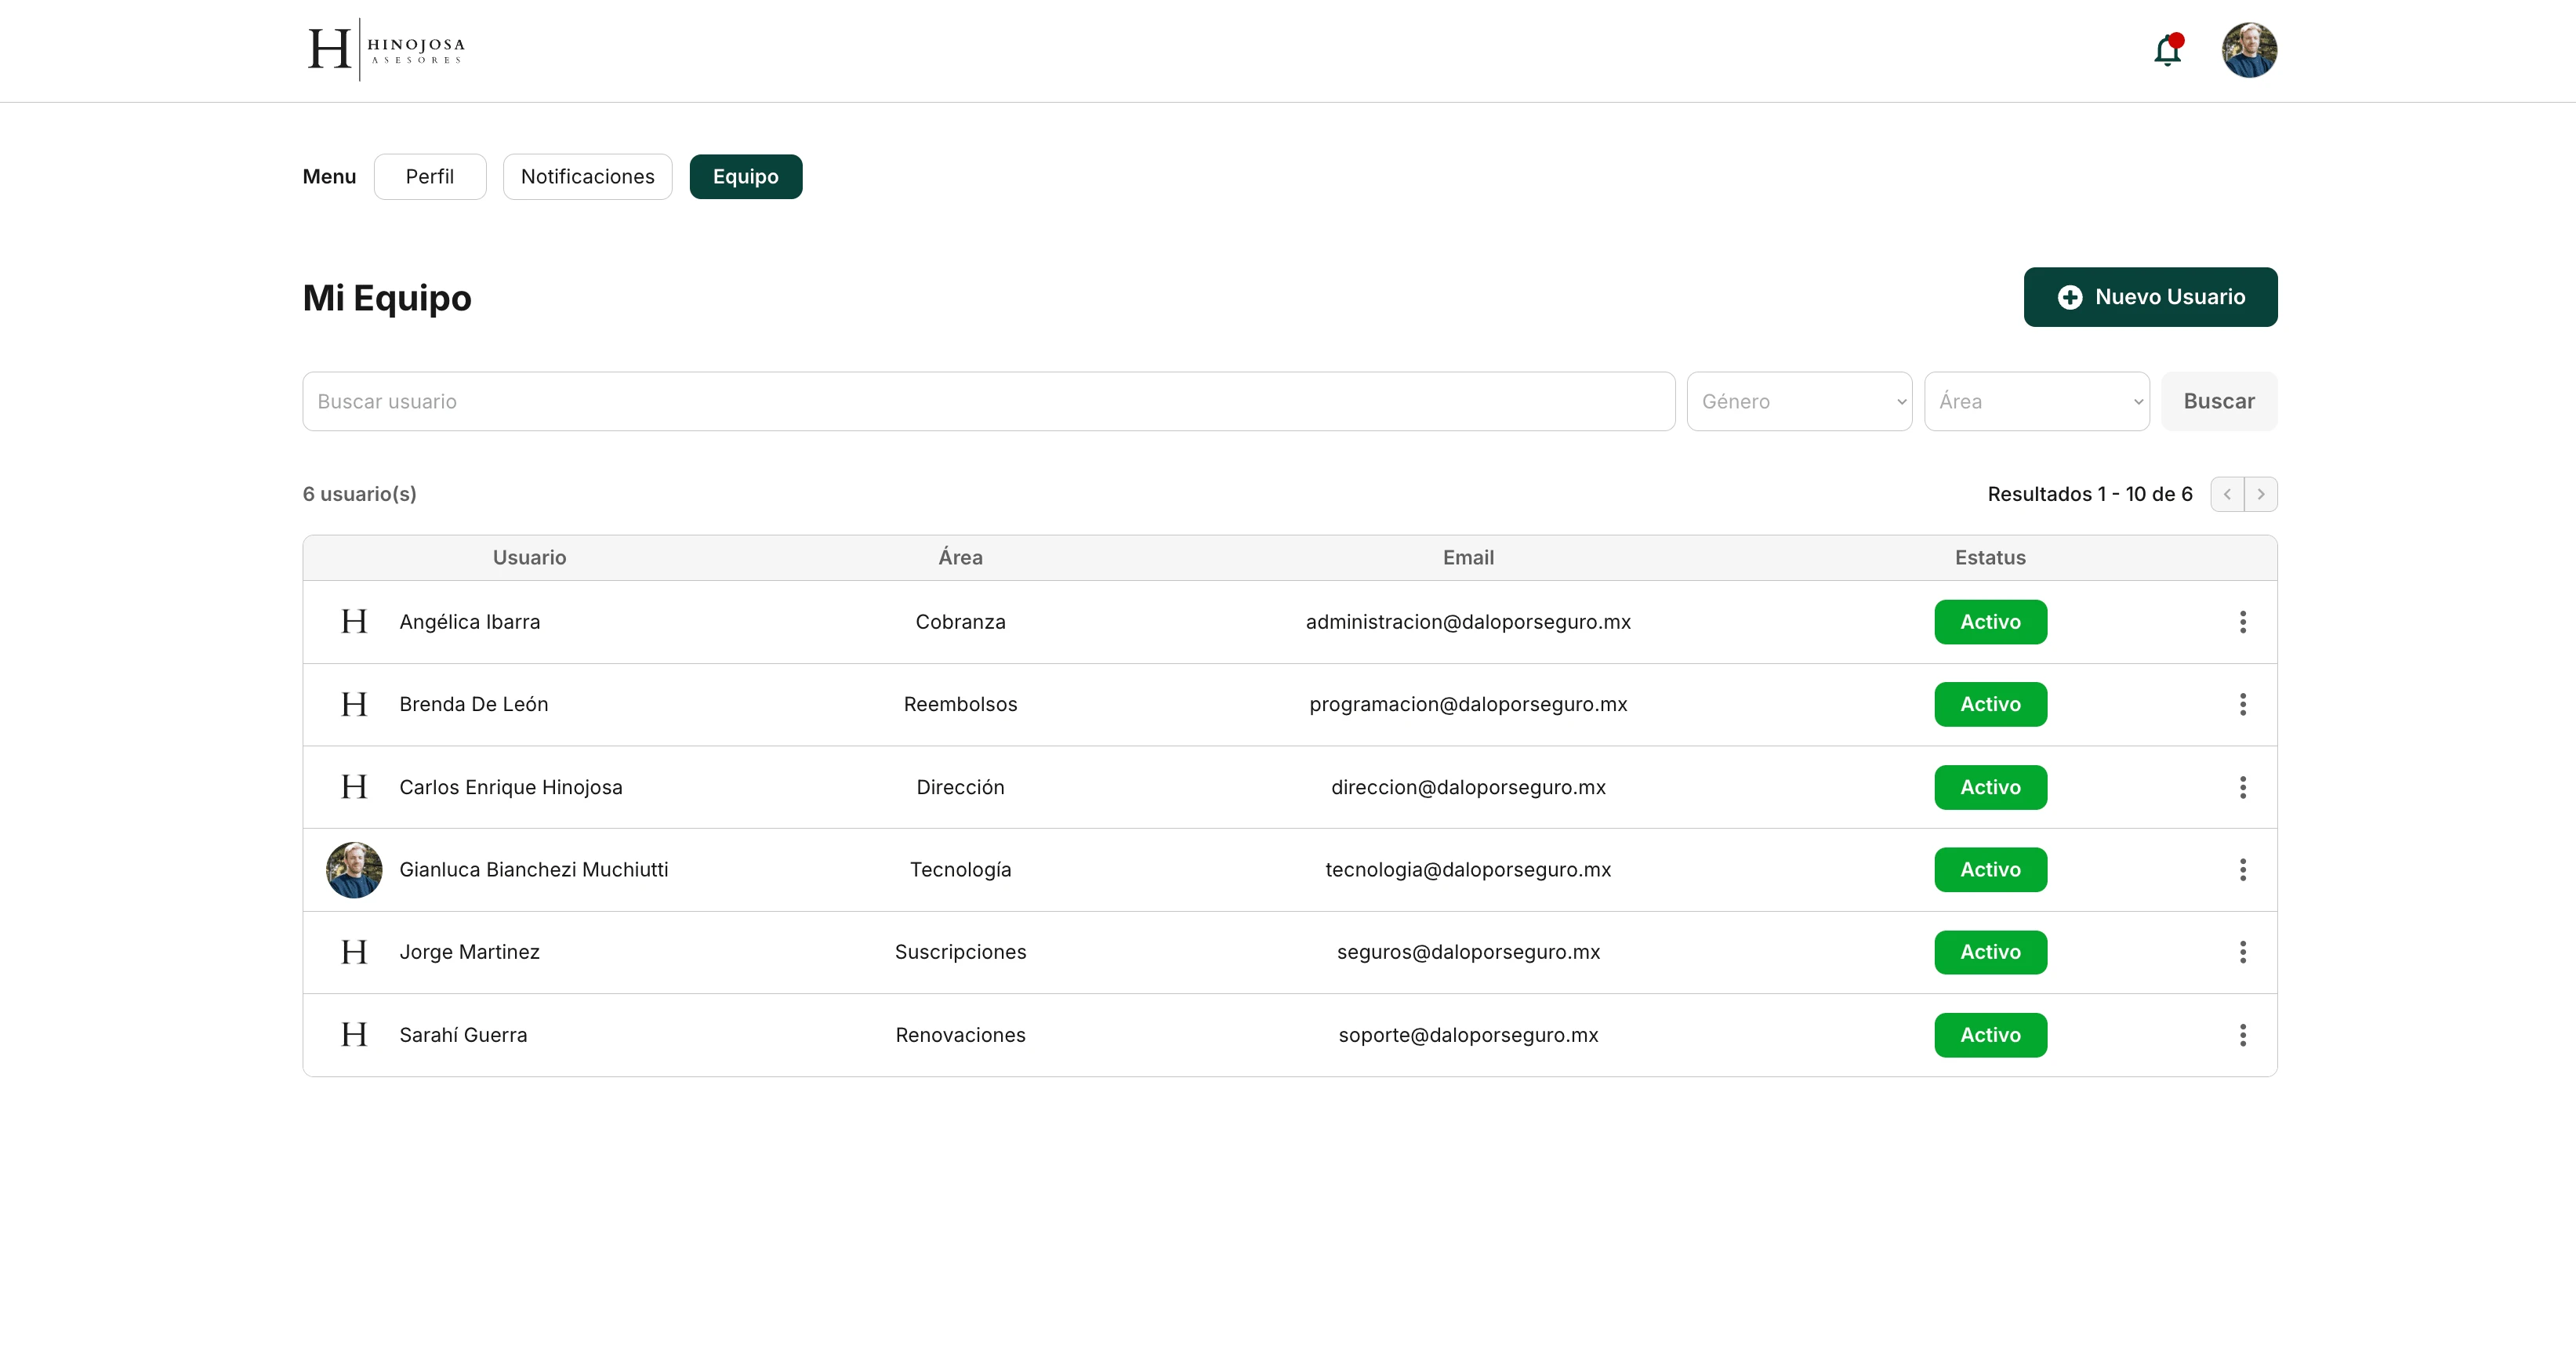Click email tecnologia@daloporseguro.mx
The image size is (2576, 1350).
coord(1468,870)
